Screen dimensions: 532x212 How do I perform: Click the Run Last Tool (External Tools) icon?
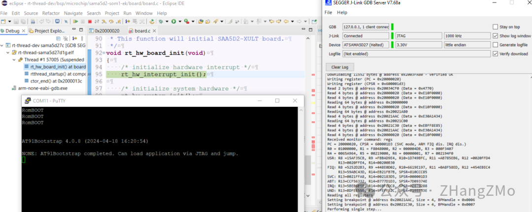[x=186, y=21]
